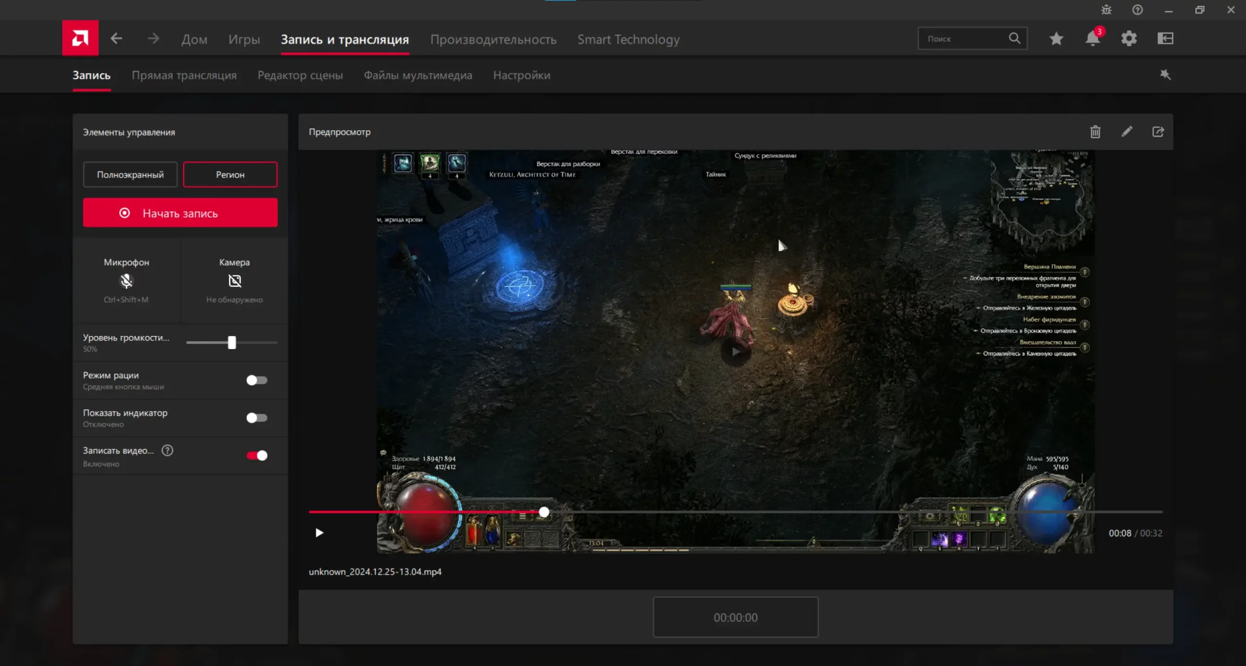Viewport: 1246px width, 666px height.
Task: Share the recorded clip icon
Action: pos(1158,132)
